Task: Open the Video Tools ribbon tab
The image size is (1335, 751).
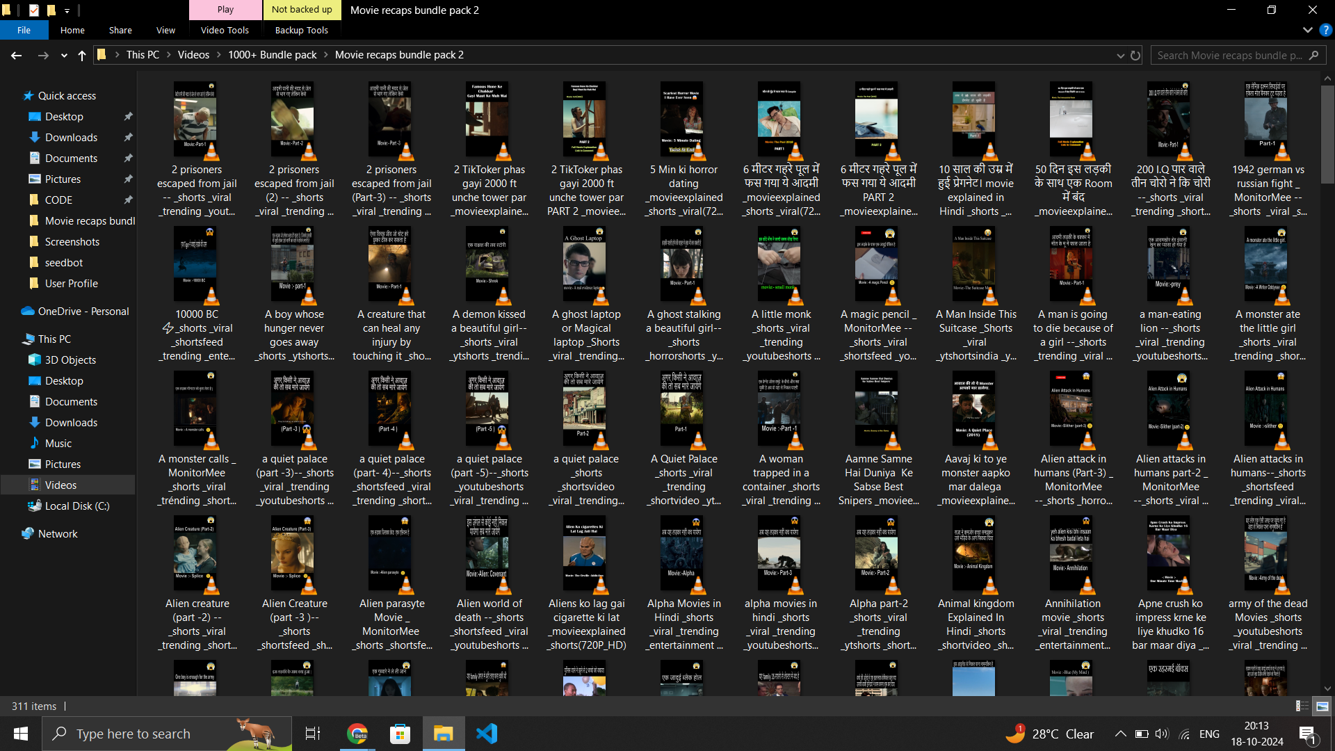Action: [225, 30]
